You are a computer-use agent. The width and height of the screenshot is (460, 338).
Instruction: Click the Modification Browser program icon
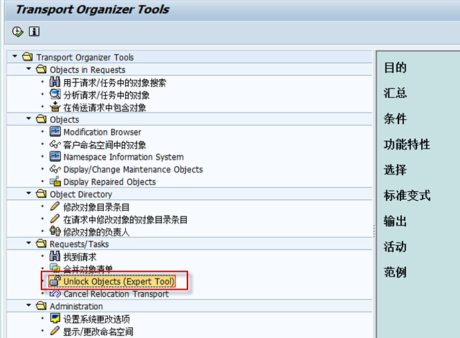pyautogui.click(x=55, y=131)
